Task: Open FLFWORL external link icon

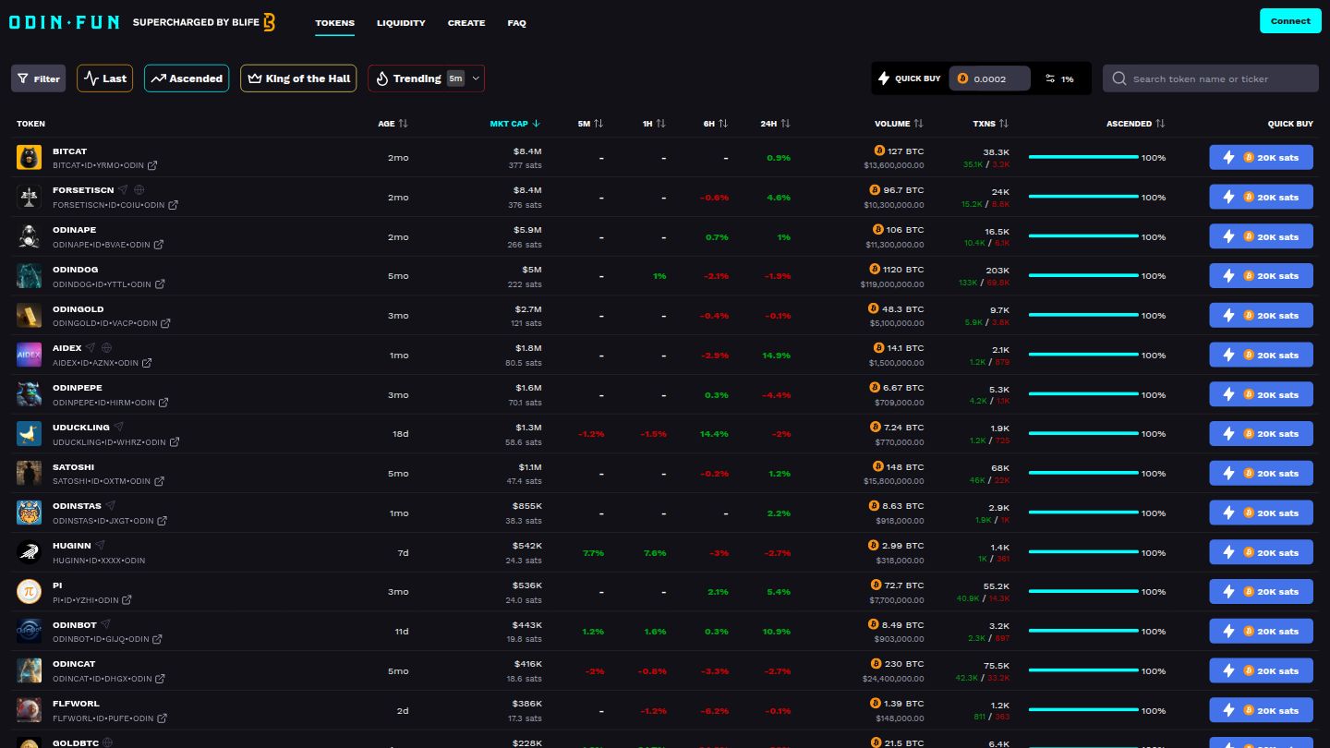Action: pyautogui.click(x=162, y=718)
